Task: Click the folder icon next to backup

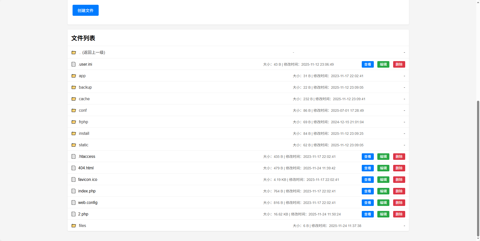Action: click(74, 87)
